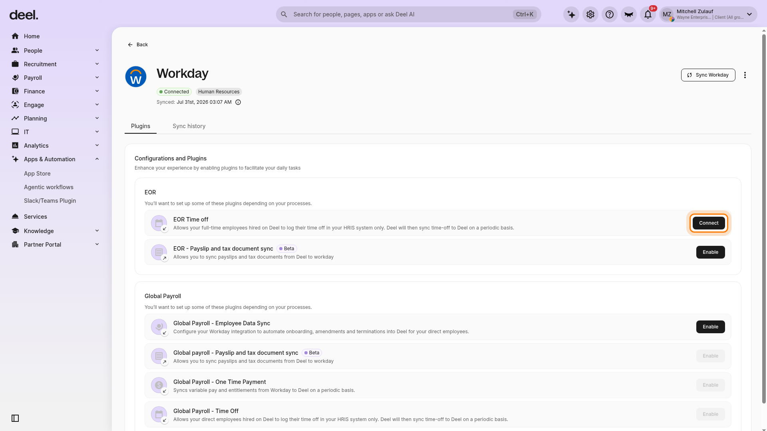Open Slack/Teams Plugin in sidebar
The image size is (767, 431).
[50, 201]
